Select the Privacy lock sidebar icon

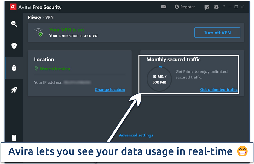(14, 68)
